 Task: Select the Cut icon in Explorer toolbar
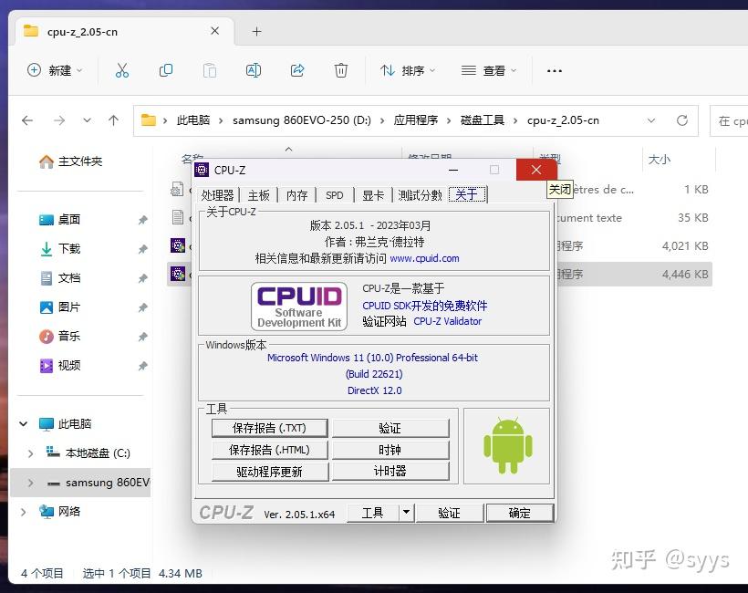(x=120, y=69)
